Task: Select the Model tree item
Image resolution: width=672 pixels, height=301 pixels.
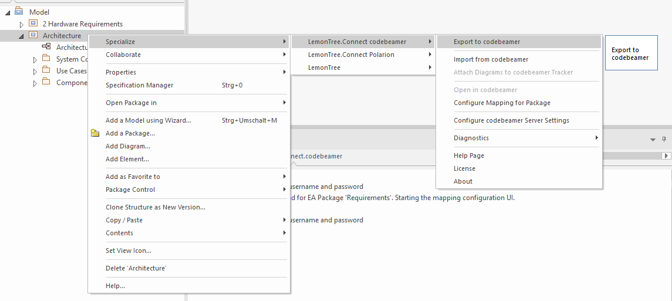Action: [x=39, y=12]
